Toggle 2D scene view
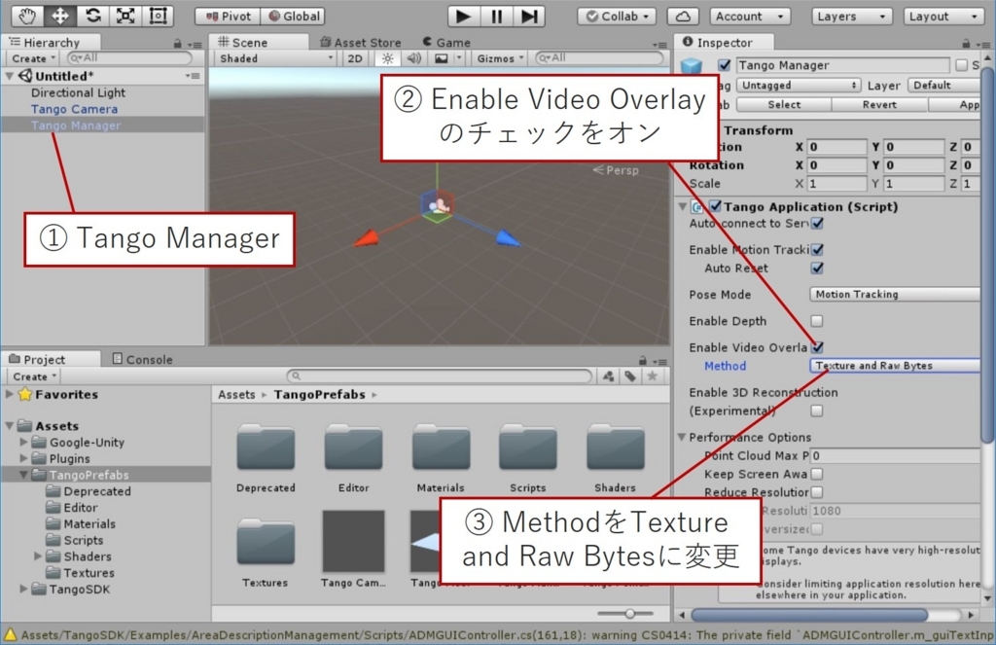Image resolution: width=996 pixels, height=645 pixels. [355, 58]
